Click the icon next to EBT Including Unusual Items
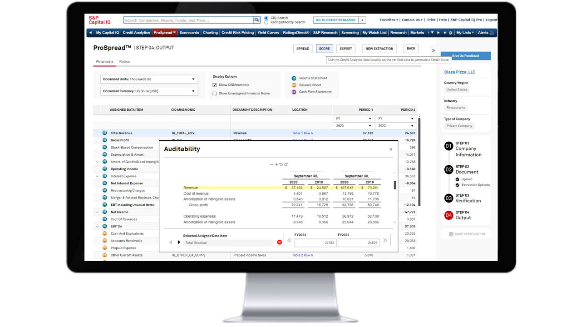This screenshot has height=327, width=581. (x=105, y=205)
